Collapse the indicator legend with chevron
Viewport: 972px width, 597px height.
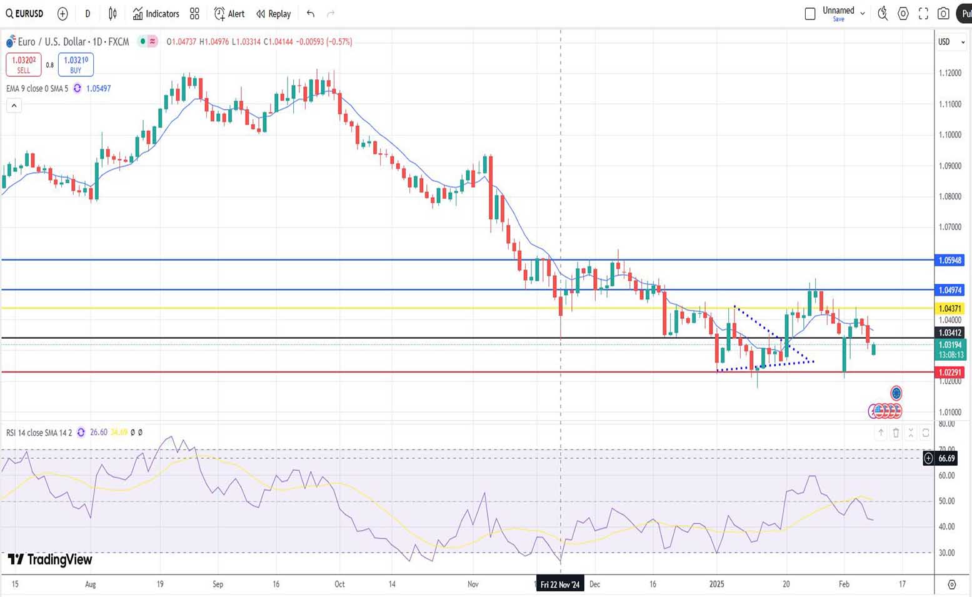coord(14,106)
